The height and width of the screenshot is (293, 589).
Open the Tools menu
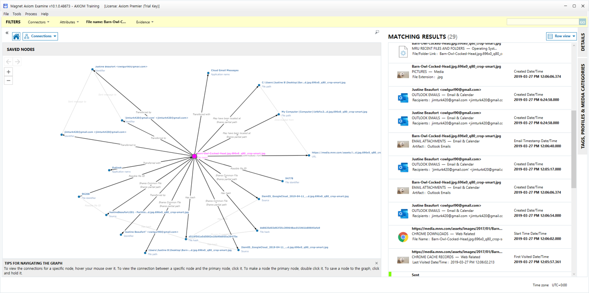coord(17,14)
